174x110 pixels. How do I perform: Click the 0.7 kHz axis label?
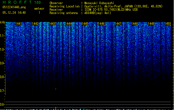click(x=2, y=91)
